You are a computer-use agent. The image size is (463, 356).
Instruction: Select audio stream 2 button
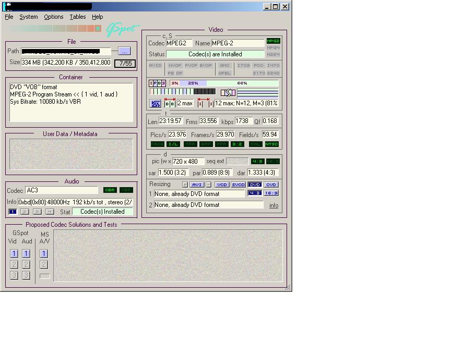click(x=25, y=212)
